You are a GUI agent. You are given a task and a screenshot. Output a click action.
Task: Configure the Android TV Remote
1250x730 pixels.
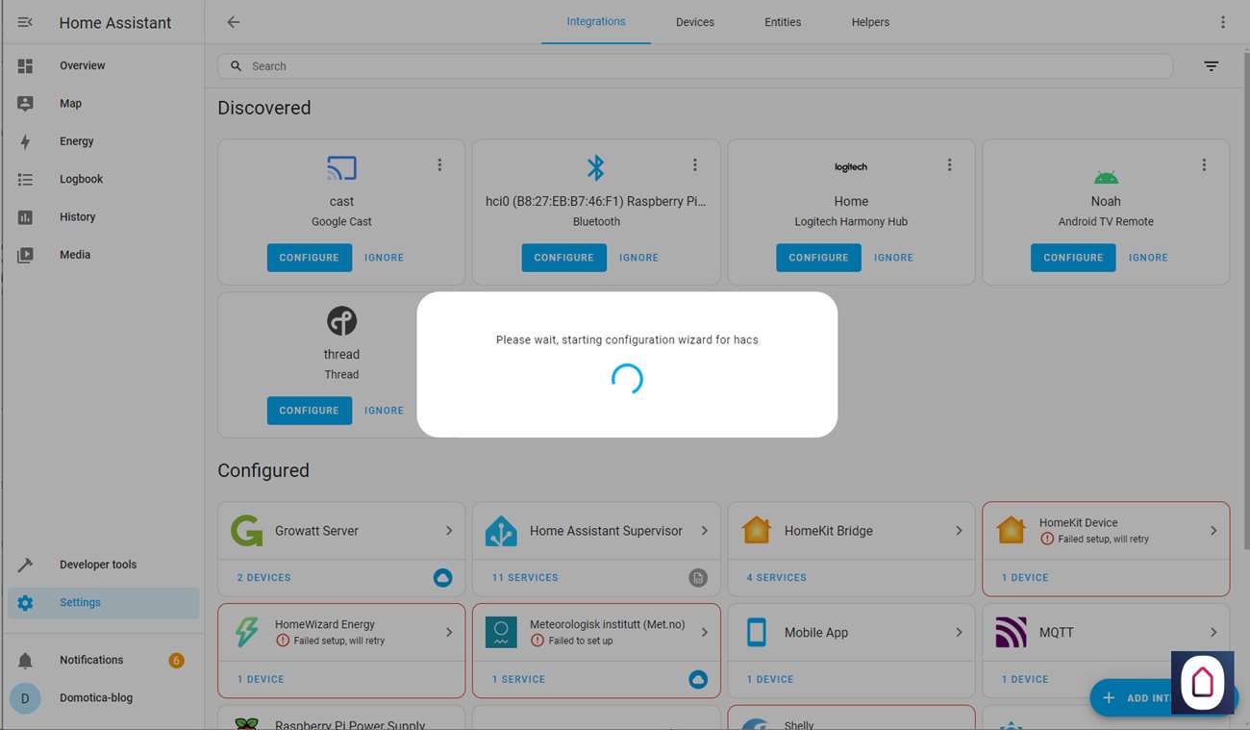1073,258
